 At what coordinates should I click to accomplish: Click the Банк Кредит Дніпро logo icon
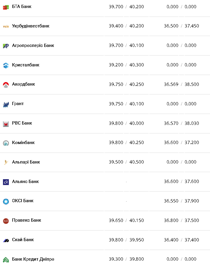pos(6,260)
